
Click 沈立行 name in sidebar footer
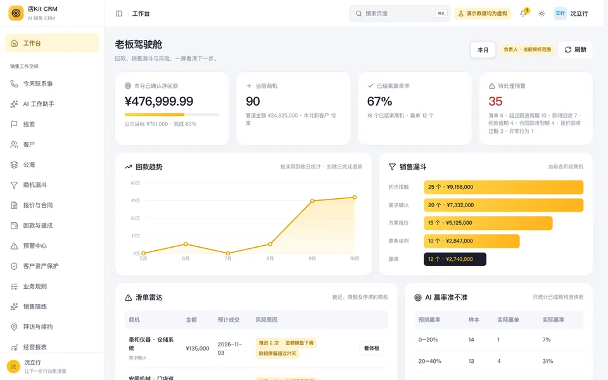pos(32,362)
